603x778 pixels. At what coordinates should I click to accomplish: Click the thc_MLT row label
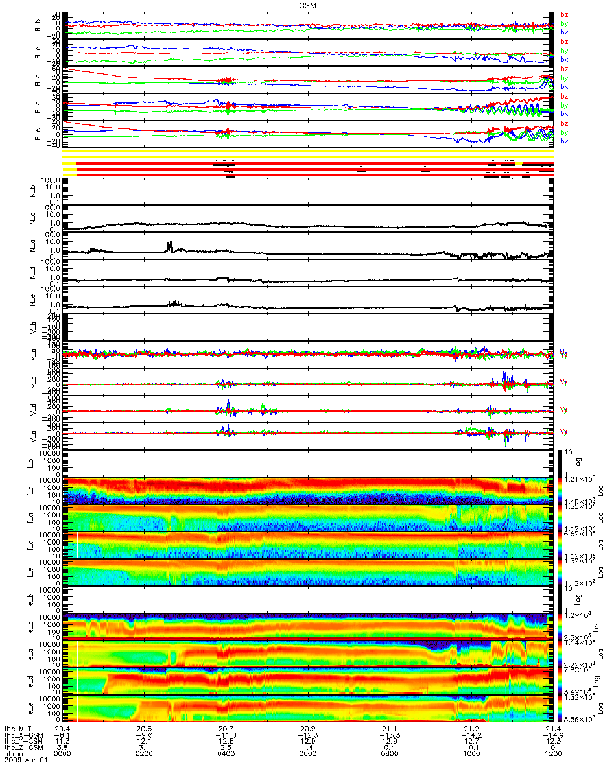click(18, 728)
